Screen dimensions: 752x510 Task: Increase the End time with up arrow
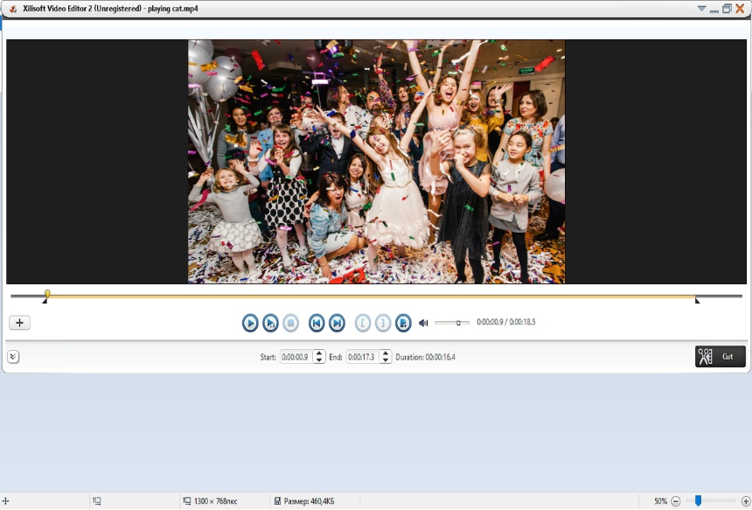click(386, 353)
